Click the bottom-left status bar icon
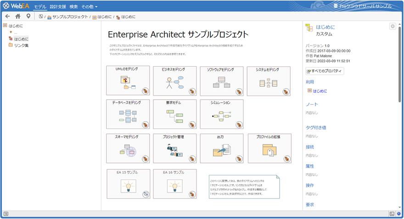 6,213
